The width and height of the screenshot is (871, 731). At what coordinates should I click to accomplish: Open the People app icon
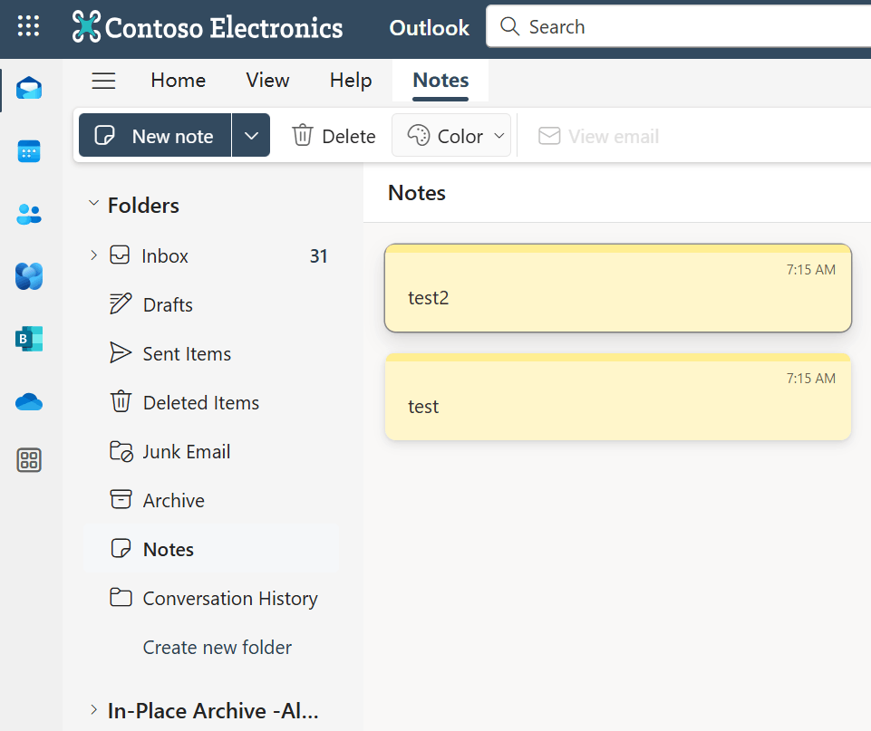pos(29,214)
